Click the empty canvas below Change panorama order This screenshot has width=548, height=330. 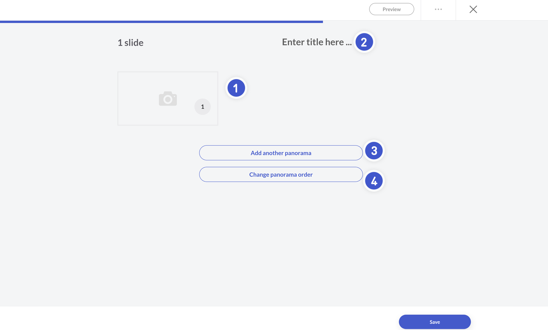point(281,241)
